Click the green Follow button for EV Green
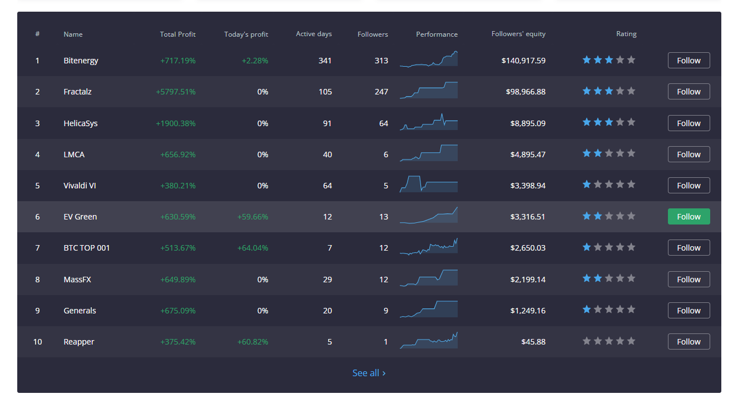Screen dimensions: 738x409 [x=689, y=217]
